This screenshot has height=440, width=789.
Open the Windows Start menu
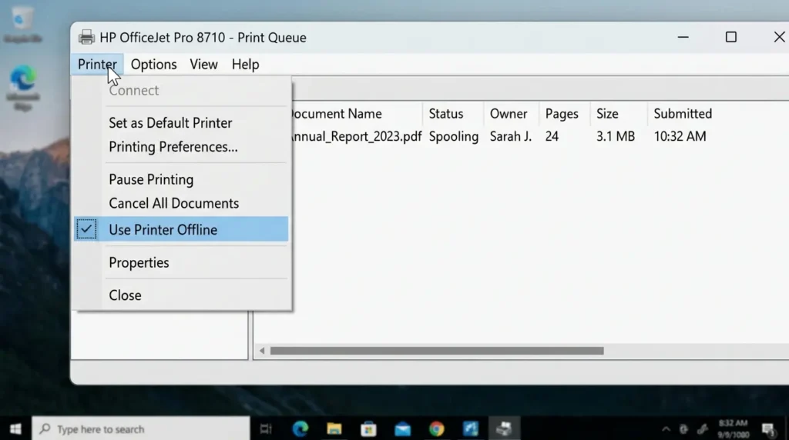15,428
